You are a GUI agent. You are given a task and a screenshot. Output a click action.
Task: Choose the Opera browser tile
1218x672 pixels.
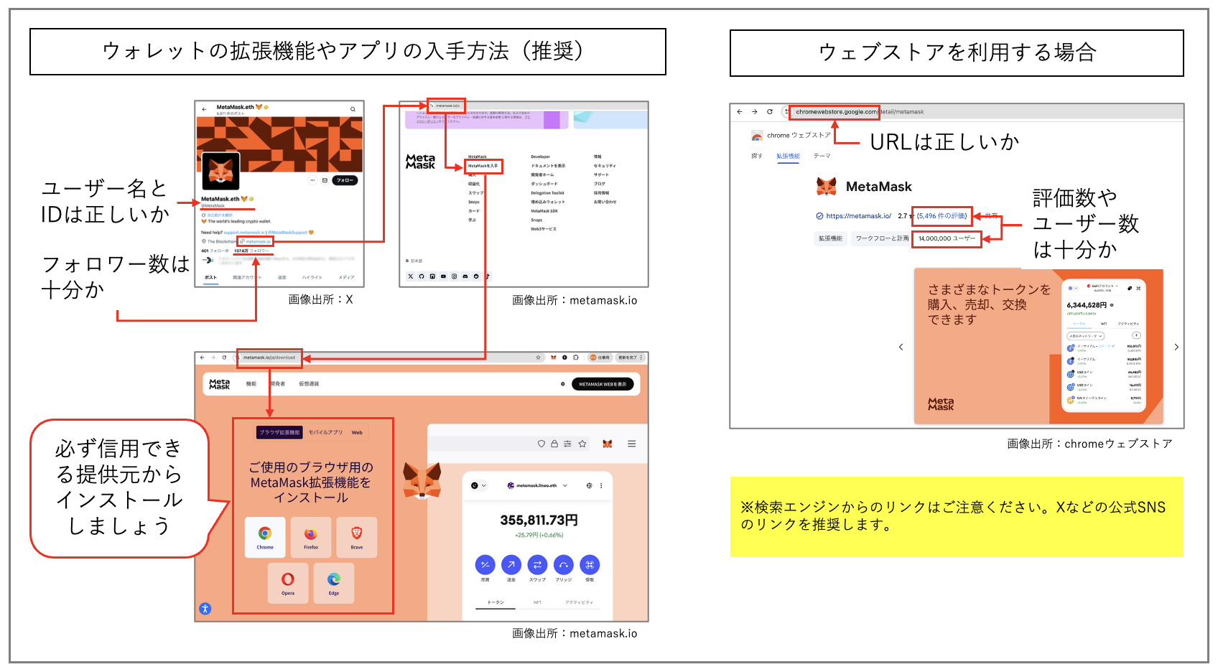(x=288, y=583)
